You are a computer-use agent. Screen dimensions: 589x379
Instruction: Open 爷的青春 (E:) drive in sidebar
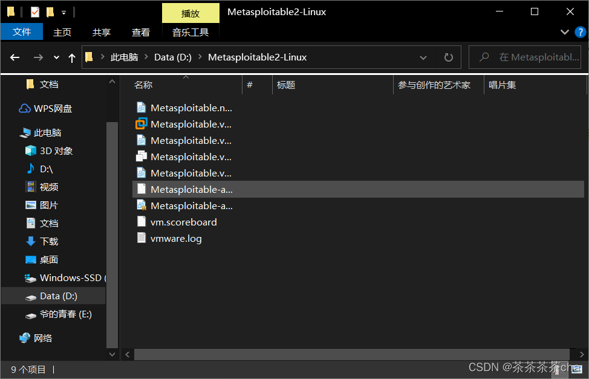click(58, 314)
